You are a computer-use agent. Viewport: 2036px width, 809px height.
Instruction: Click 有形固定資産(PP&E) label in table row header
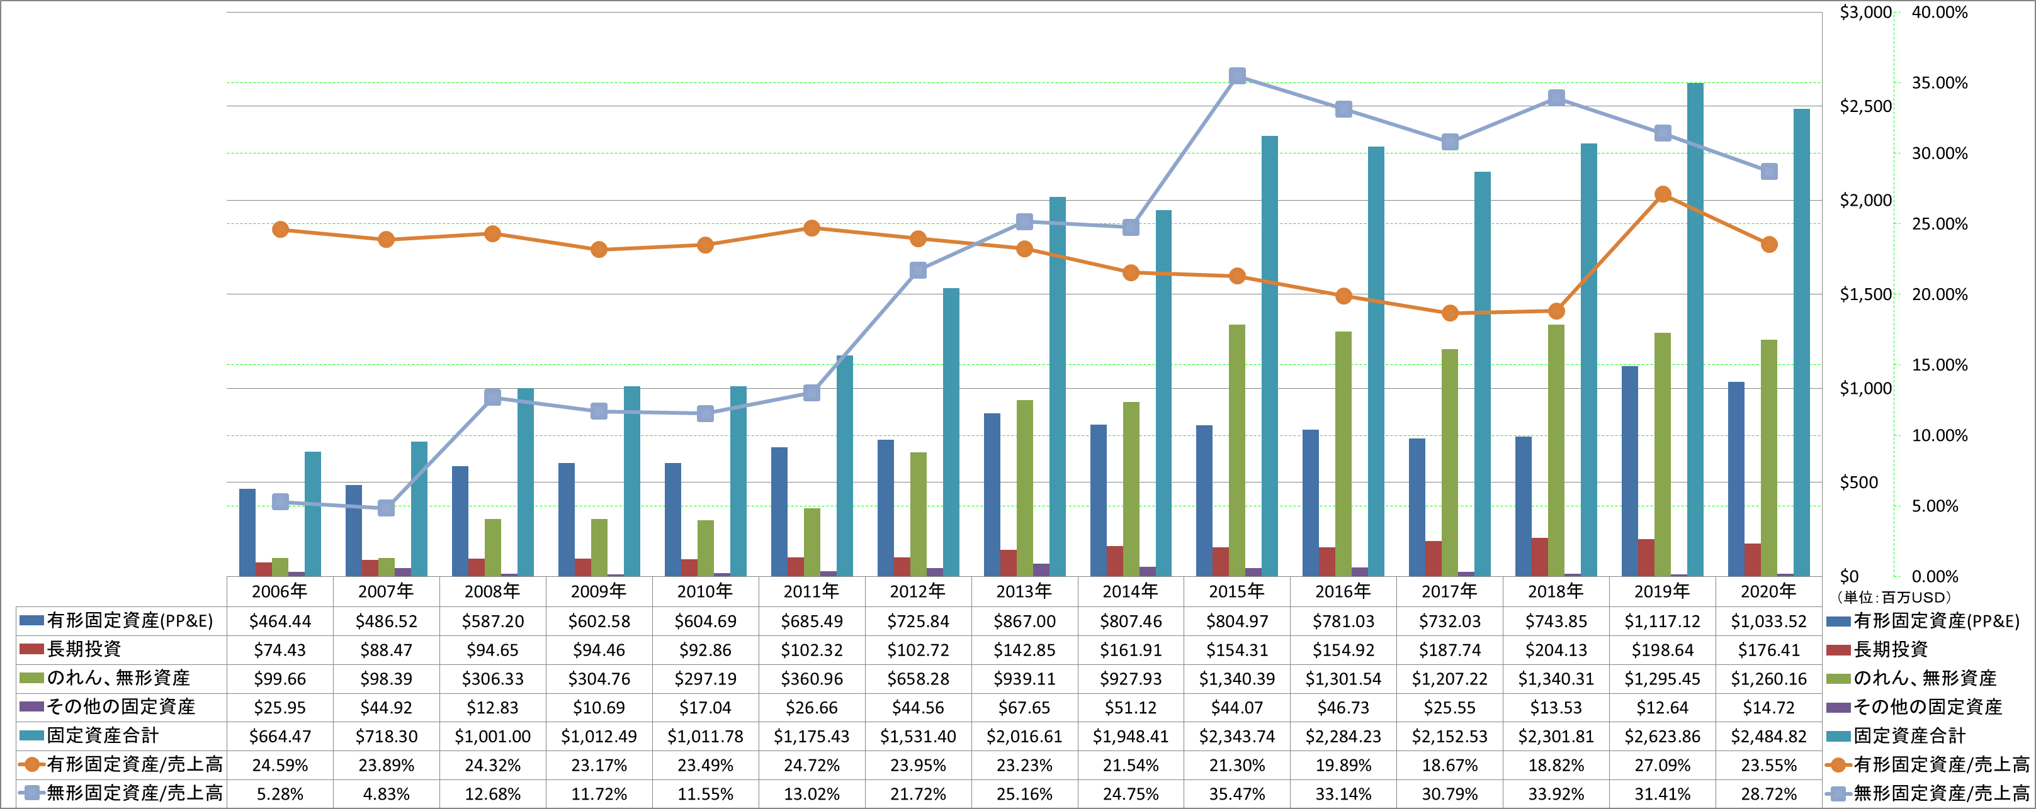[x=130, y=621]
